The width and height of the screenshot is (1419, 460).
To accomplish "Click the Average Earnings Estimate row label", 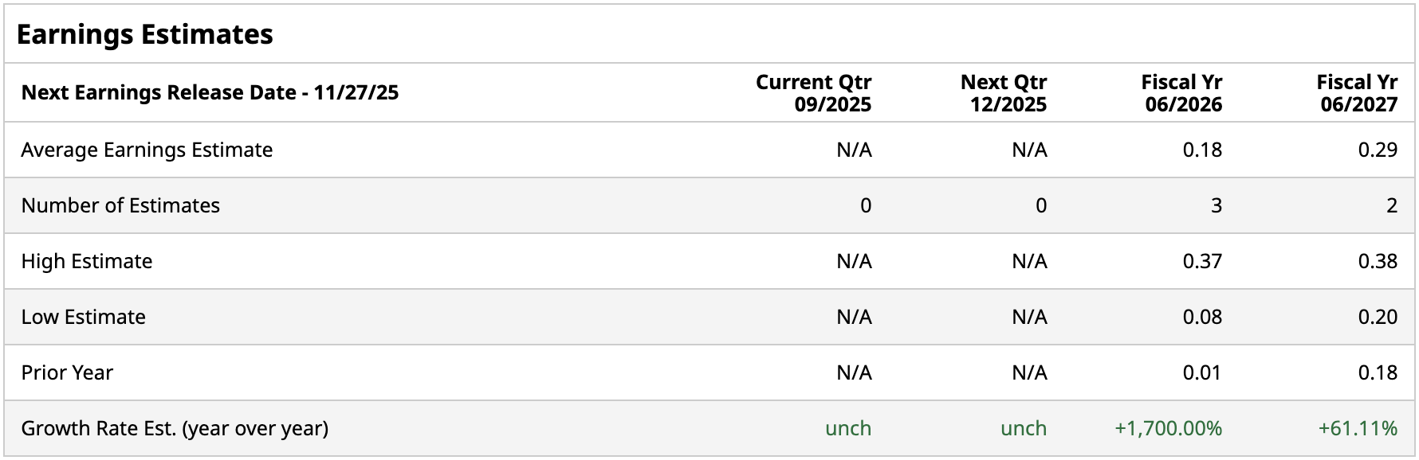I will tap(147, 150).
